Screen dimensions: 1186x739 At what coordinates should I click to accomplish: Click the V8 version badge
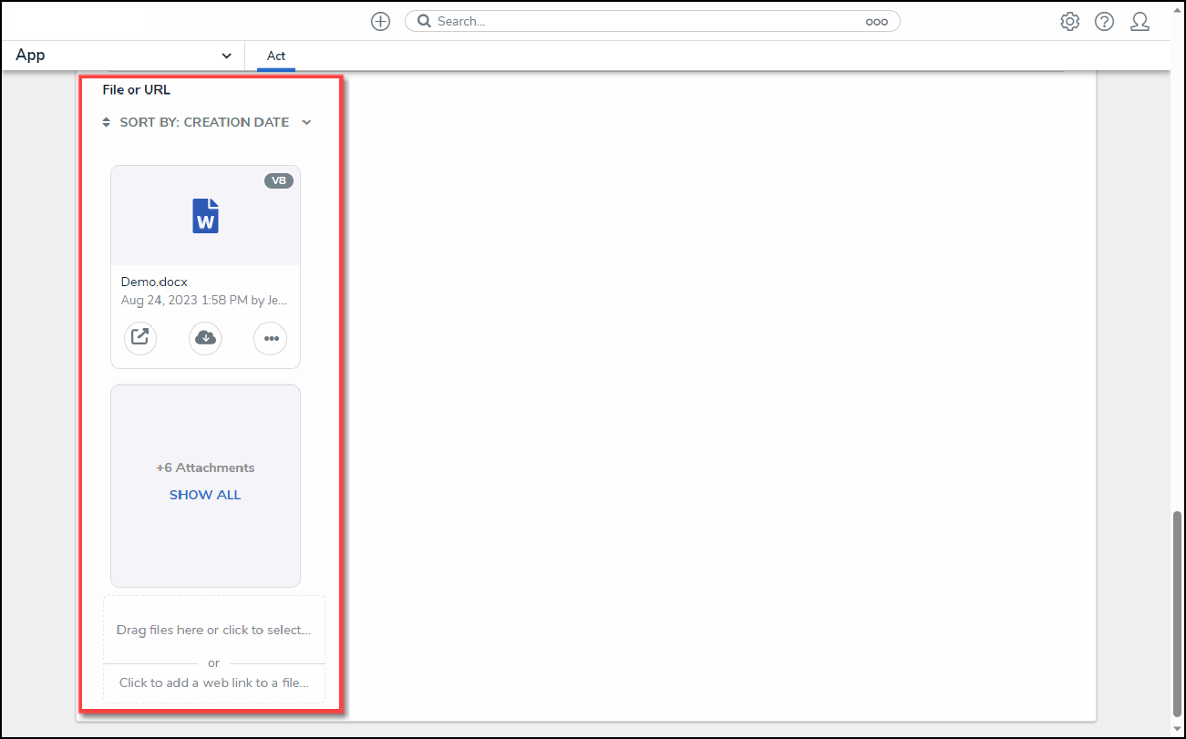coord(279,180)
